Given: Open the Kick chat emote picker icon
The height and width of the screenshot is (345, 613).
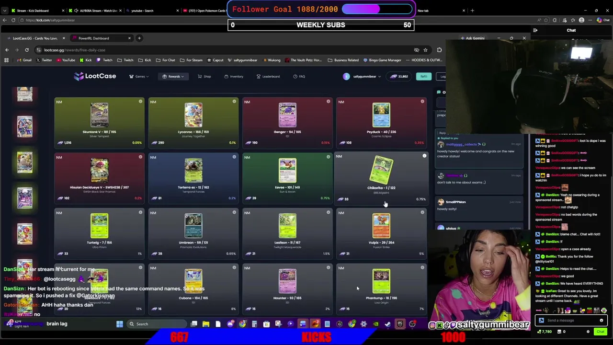Looking at the screenshot, I should point(602,321).
